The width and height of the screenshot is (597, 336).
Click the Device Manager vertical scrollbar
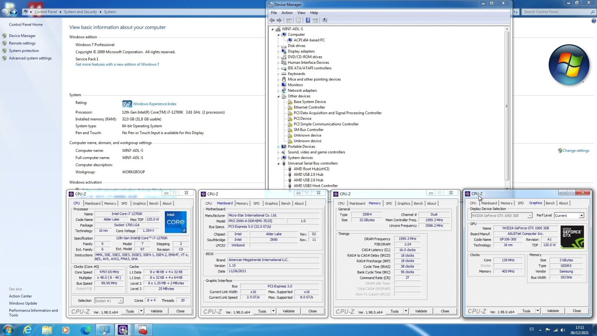point(507,105)
